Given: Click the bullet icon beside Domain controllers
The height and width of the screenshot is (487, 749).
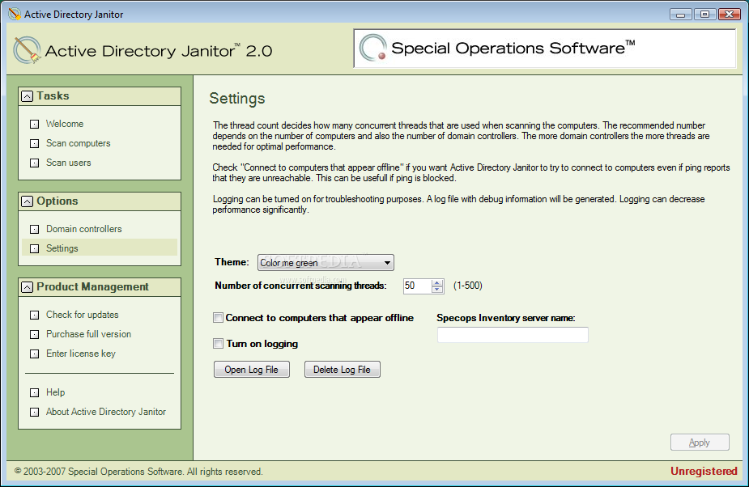Looking at the screenshot, I should (x=34, y=229).
